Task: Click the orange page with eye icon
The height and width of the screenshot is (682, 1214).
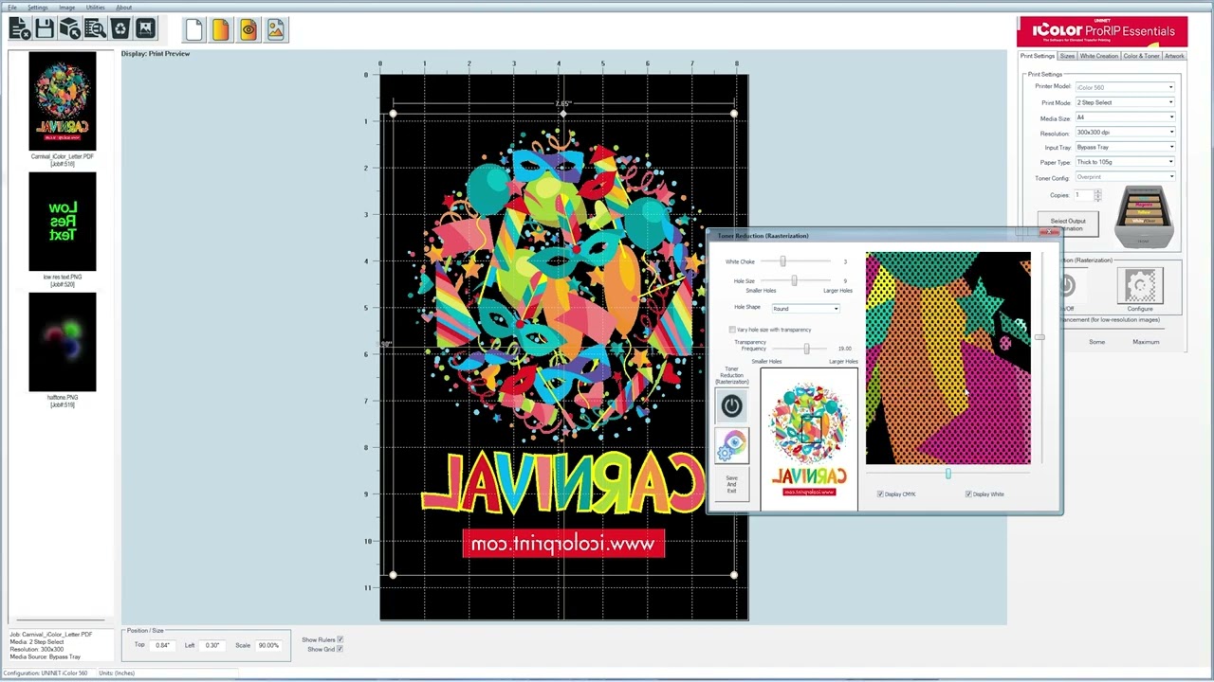Action: pos(248,30)
